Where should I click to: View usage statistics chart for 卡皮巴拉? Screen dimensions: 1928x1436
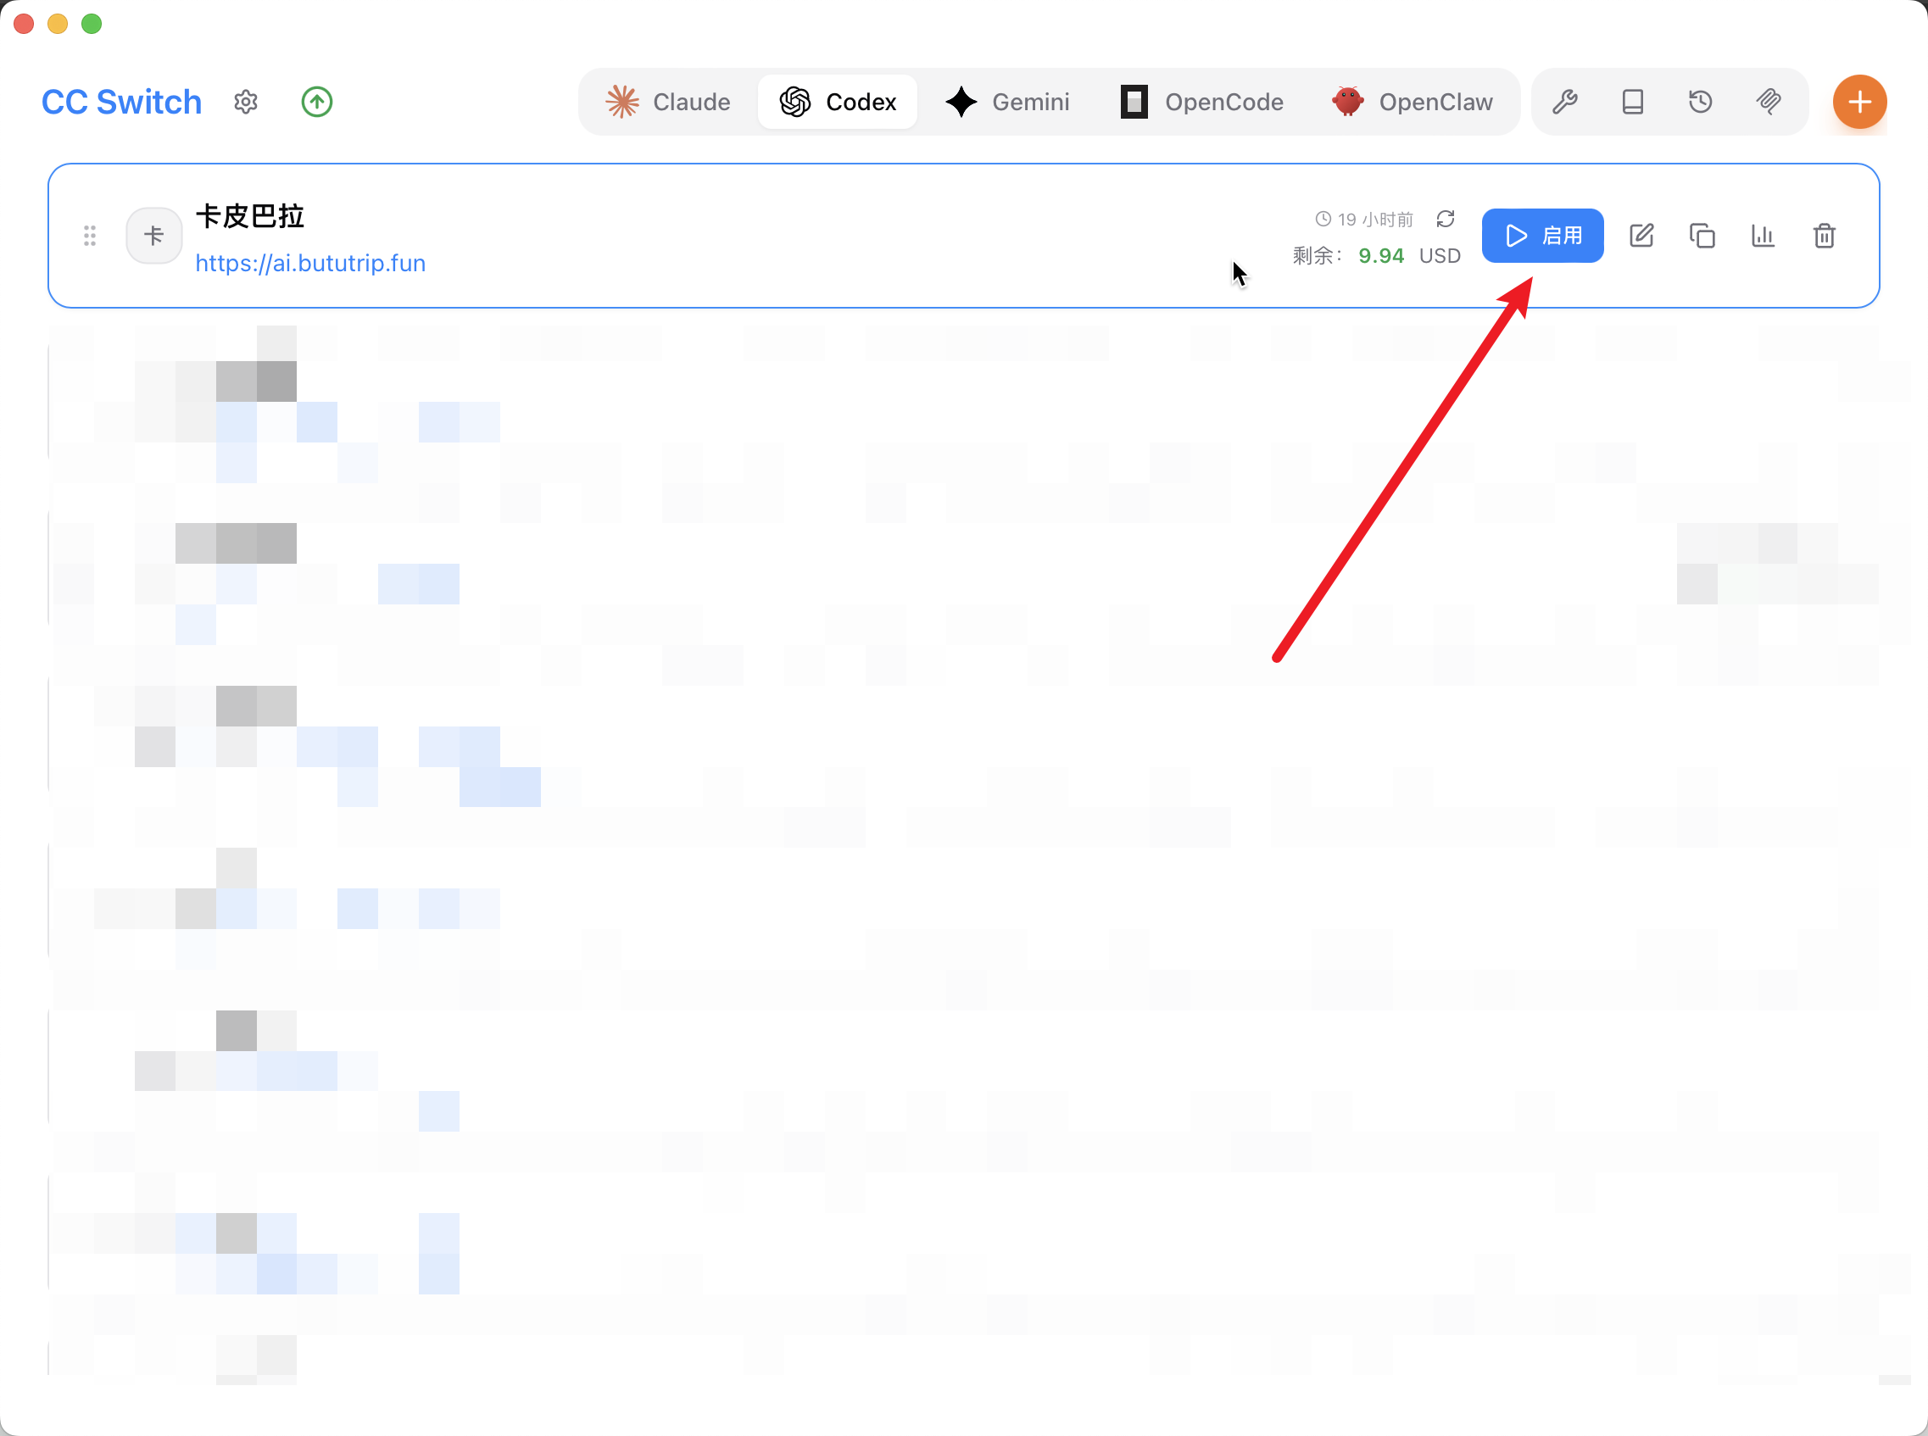coord(1763,236)
